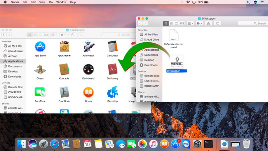The width and height of the screenshot is (268, 151).
Task: Launch Siri from the Dock
Action: coord(32,144)
